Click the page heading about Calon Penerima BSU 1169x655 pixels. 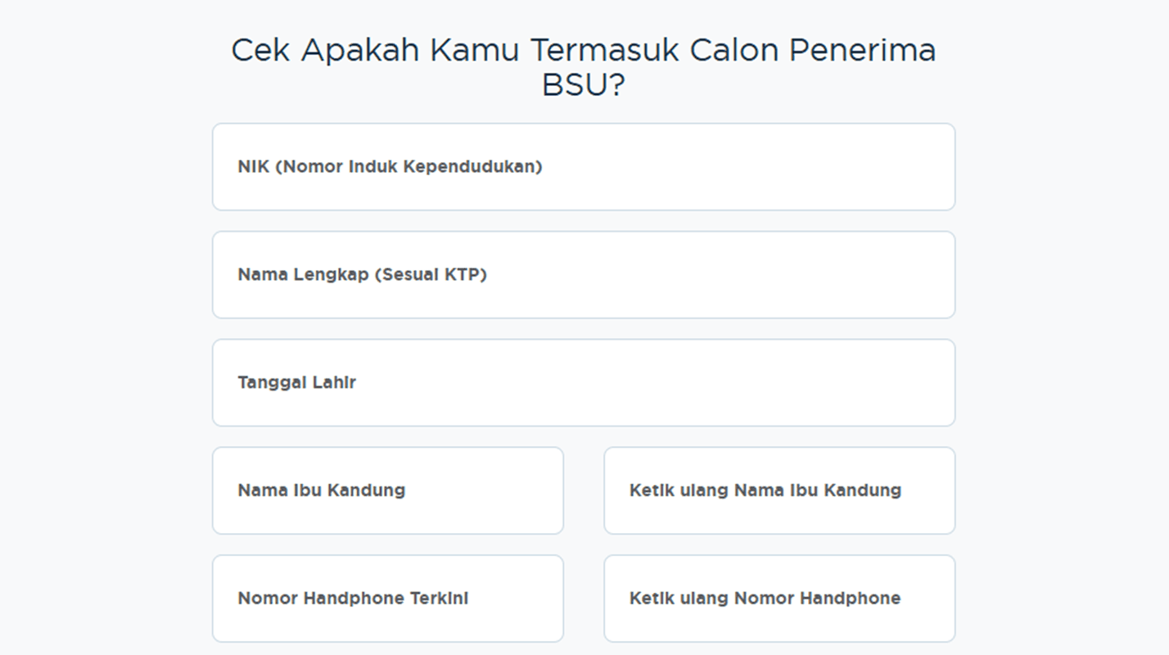(583, 51)
